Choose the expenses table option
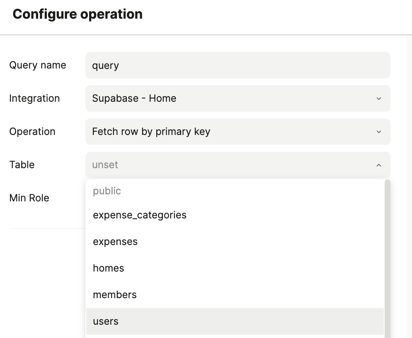 point(115,242)
